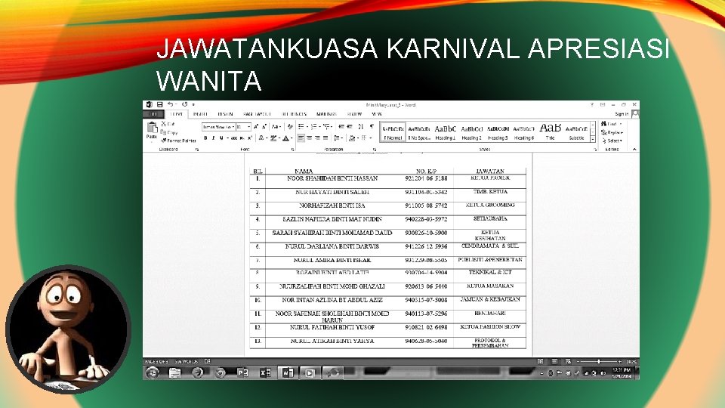
Task: Apply the text highlight color
Action: (273, 138)
